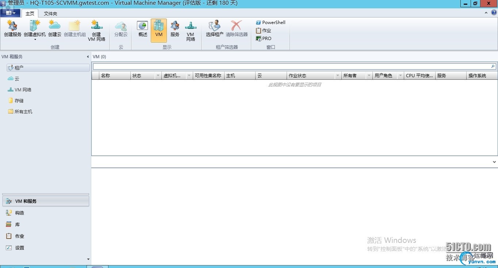The width and height of the screenshot is (498, 268).
Task: Open the 构造 (Fabric) workspace
Action: point(46,213)
